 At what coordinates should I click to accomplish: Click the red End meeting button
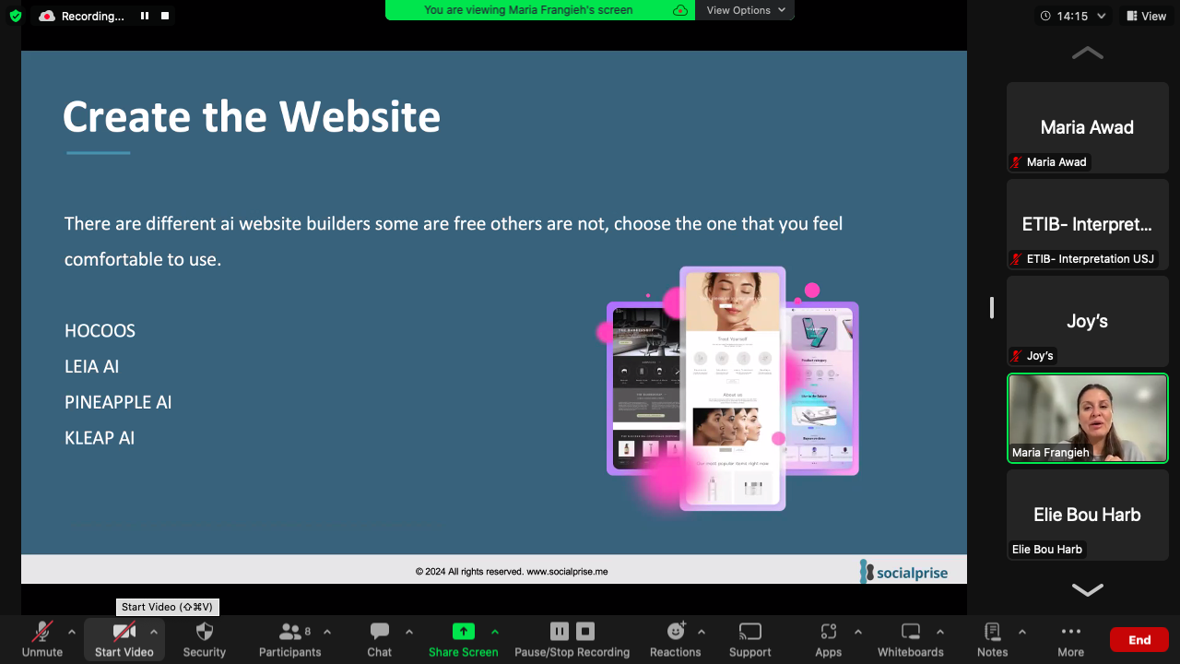click(x=1139, y=639)
